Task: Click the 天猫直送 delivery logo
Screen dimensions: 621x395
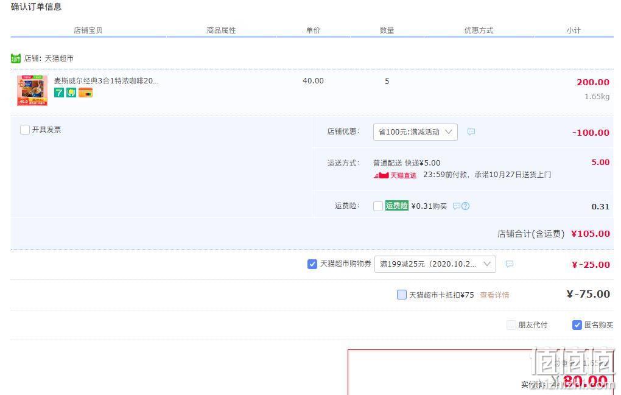Action: click(x=395, y=175)
